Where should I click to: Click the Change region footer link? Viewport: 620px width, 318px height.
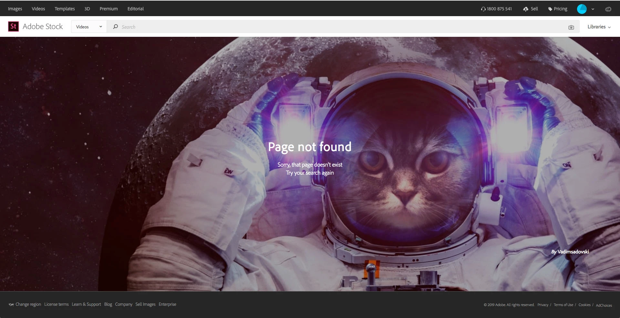(x=28, y=304)
